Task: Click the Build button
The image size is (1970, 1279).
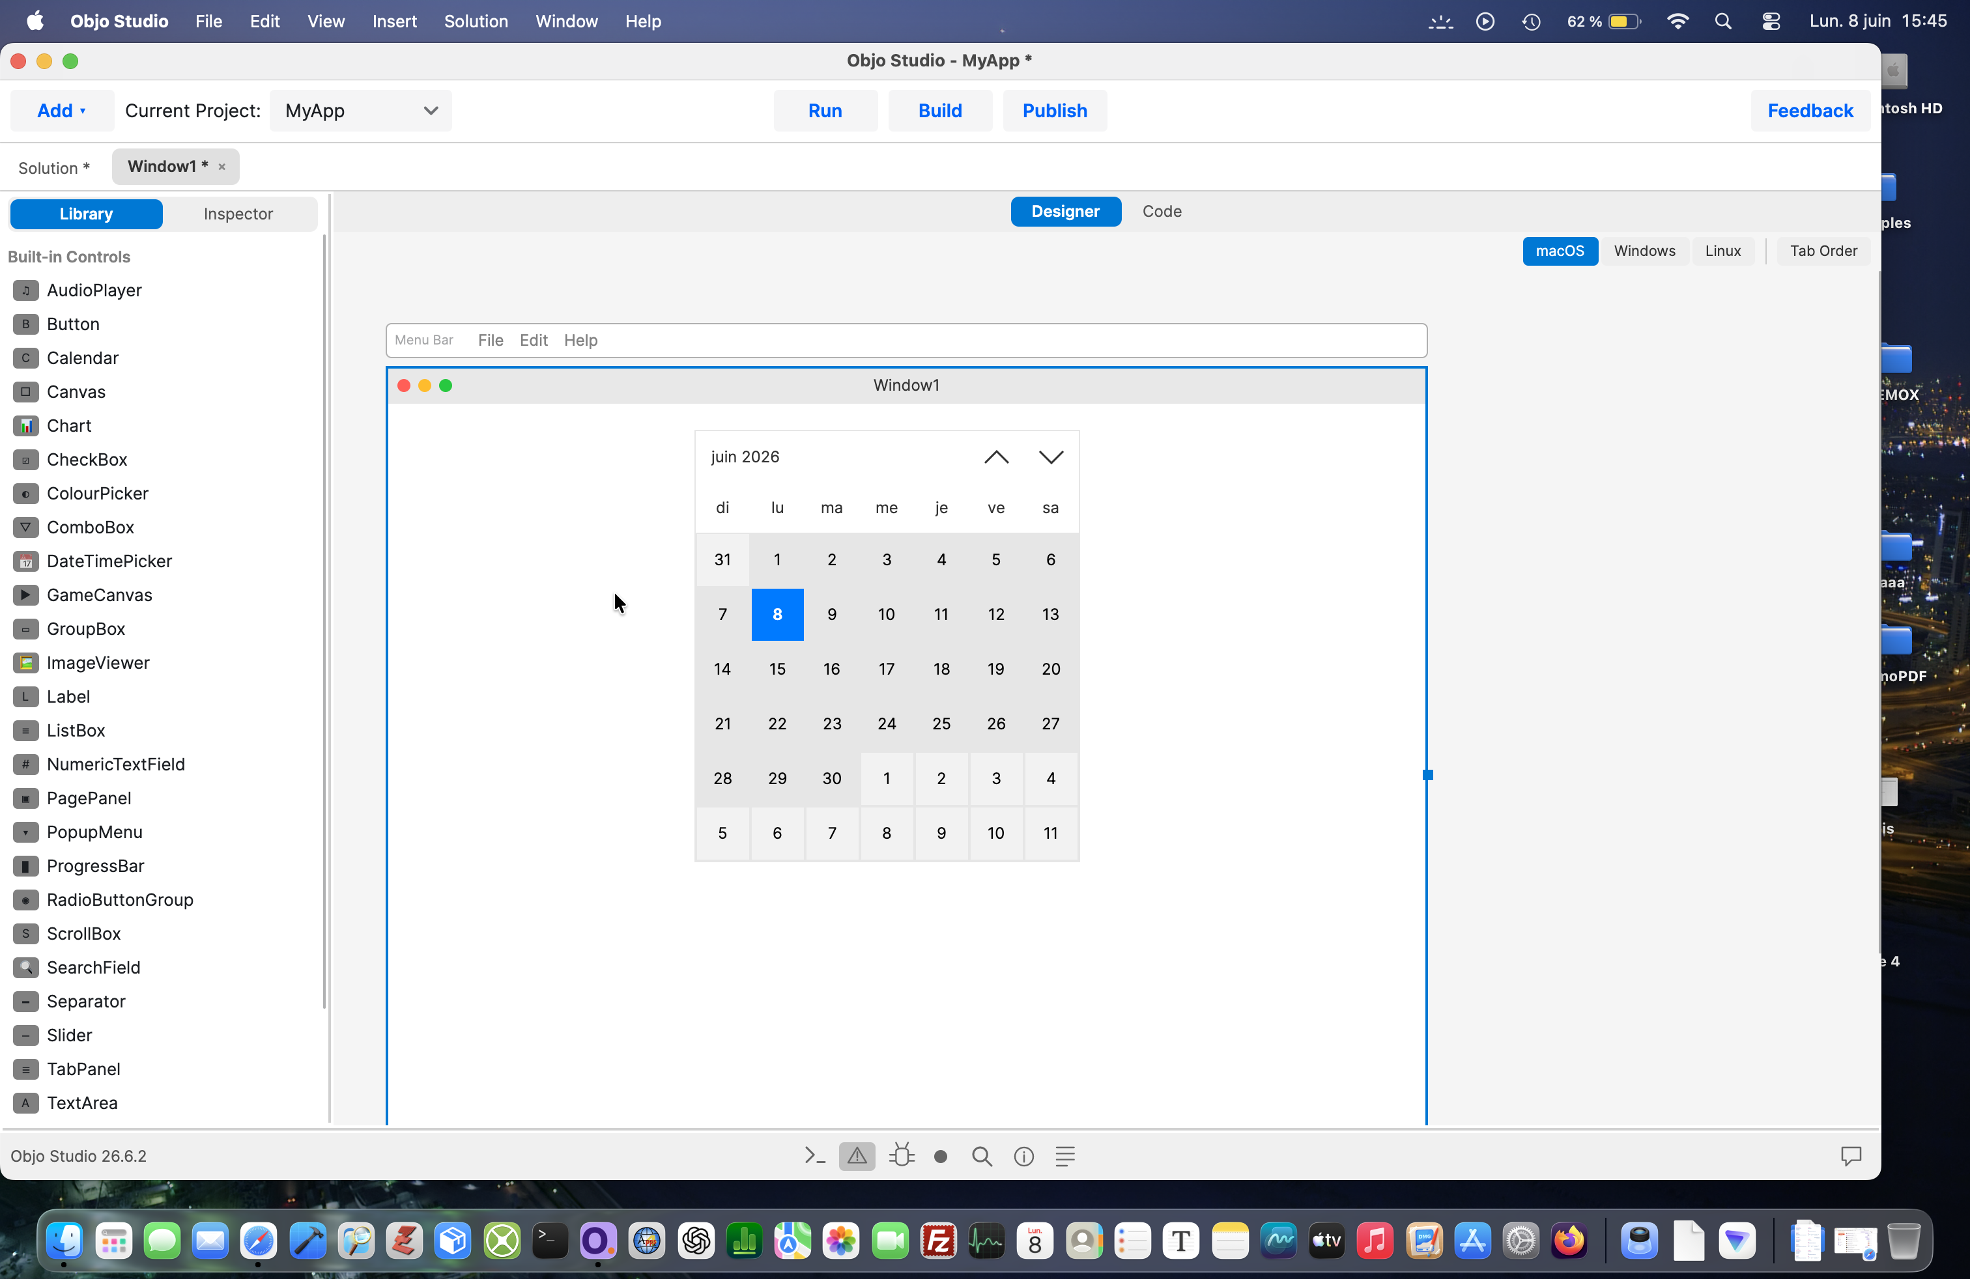Action: point(939,110)
